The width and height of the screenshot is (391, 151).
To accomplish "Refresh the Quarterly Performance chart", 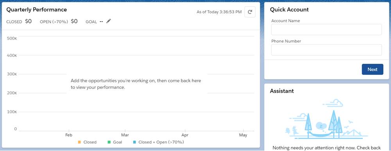I will [250, 12].
